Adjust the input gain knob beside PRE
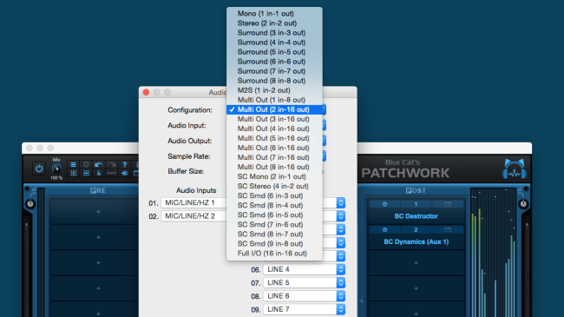The height and width of the screenshot is (317, 564). pyautogui.click(x=30, y=204)
